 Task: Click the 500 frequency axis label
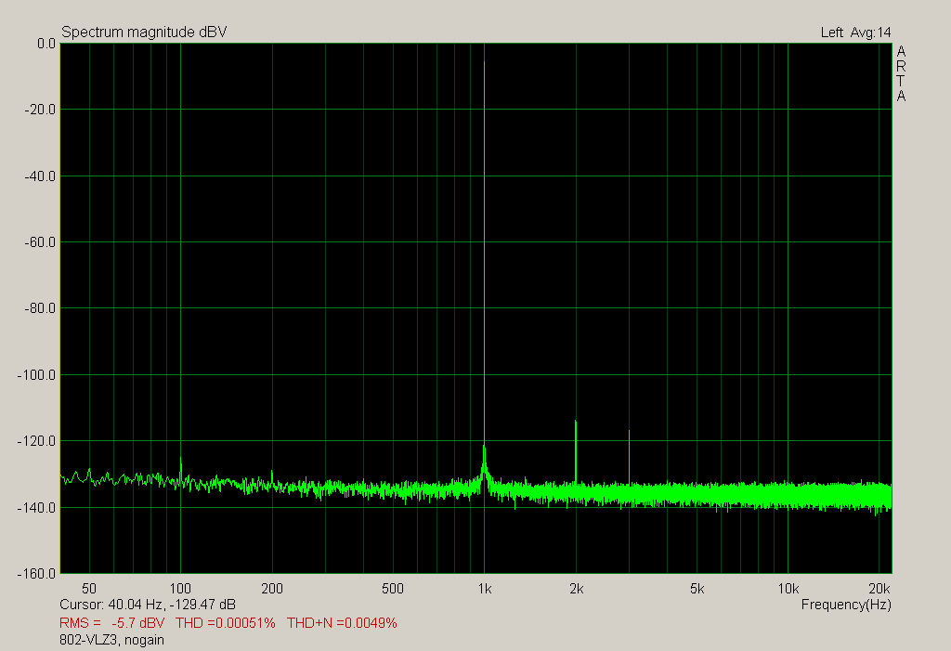pyautogui.click(x=393, y=589)
